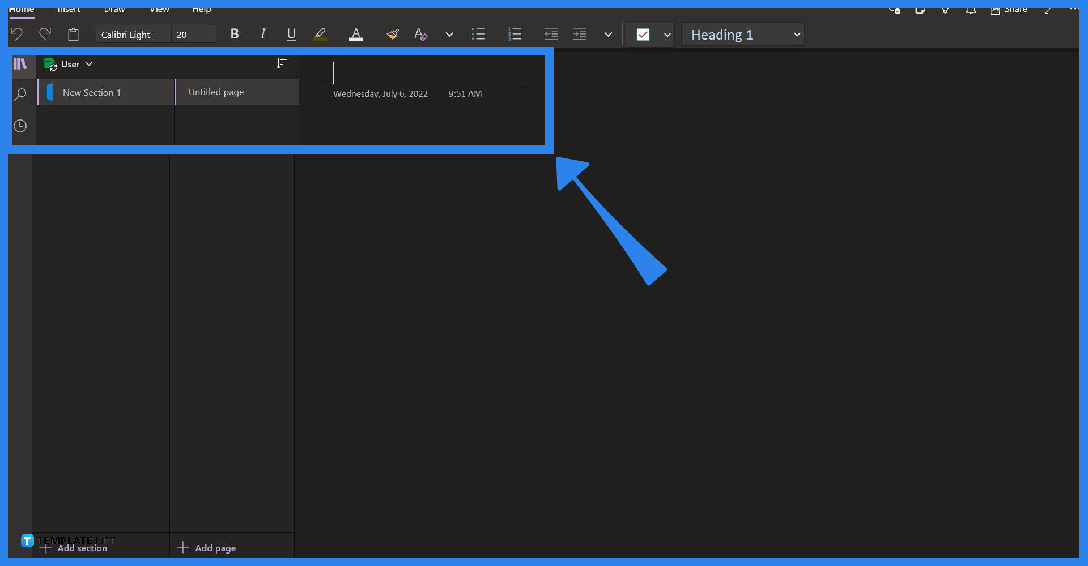Open the search panel in the sidebar

coord(21,94)
